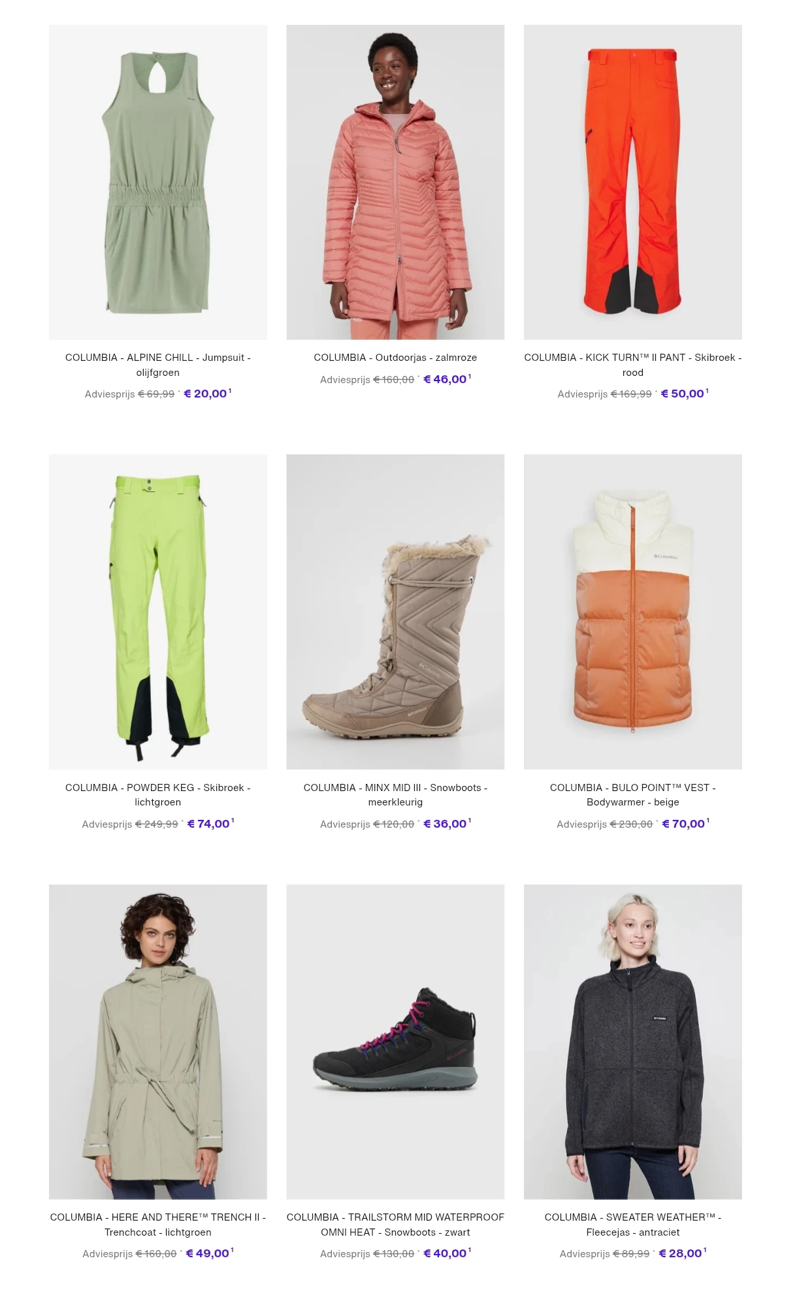
Task: Click the TRAILSTORM MID WATERPROOF Snowboots title
Action: [395, 1225]
